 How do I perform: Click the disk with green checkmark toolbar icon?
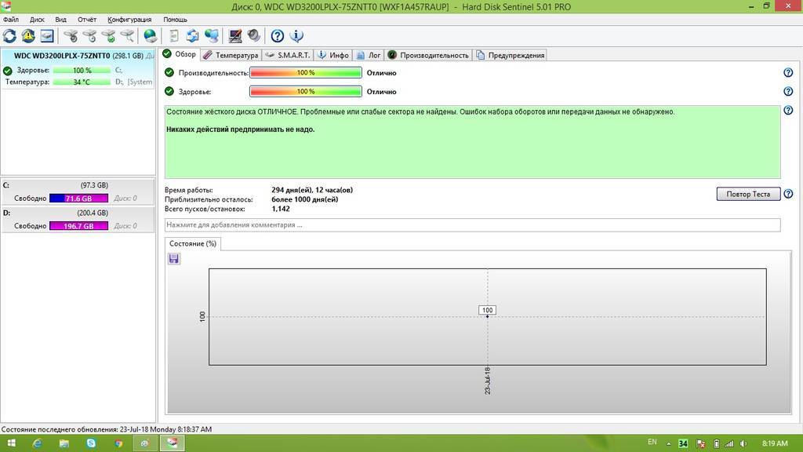(108, 36)
